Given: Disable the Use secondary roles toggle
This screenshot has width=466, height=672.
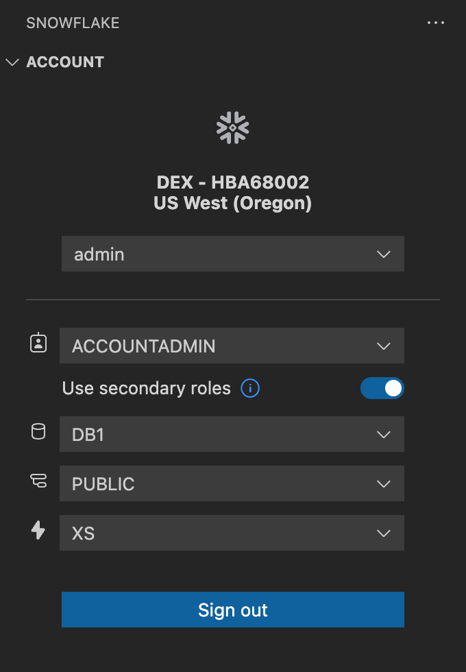Looking at the screenshot, I should coord(382,388).
